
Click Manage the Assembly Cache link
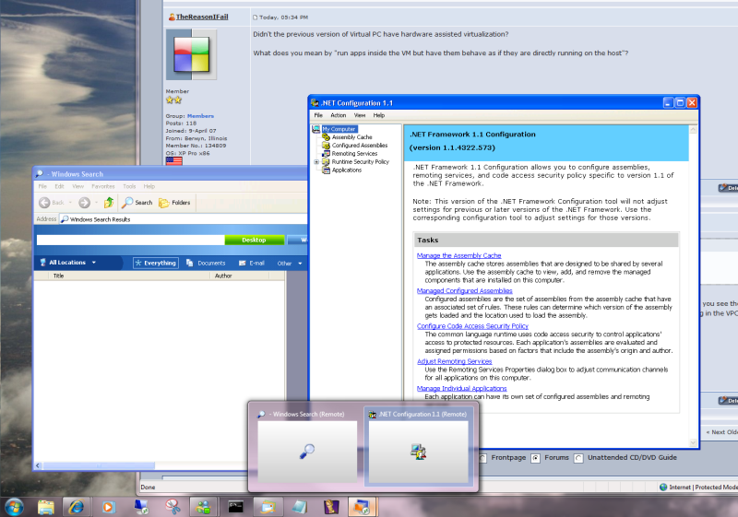point(458,255)
